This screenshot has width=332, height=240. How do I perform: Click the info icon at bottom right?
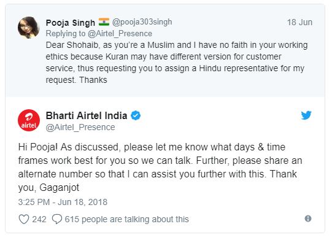308,219
